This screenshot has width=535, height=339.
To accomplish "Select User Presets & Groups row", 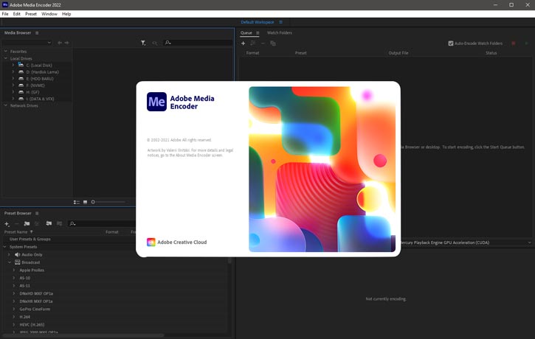I will point(30,240).
